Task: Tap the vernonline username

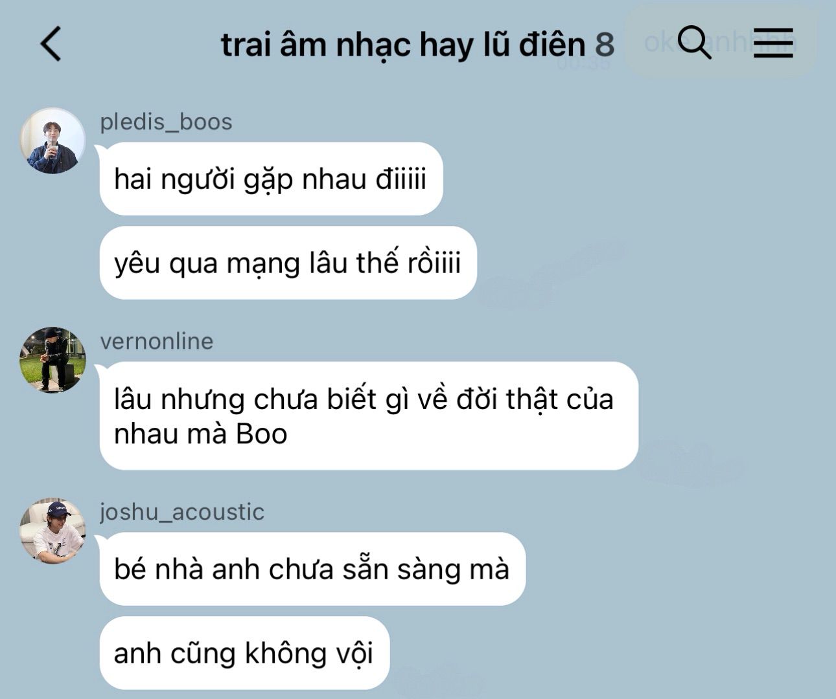Action: pos(157,341)
